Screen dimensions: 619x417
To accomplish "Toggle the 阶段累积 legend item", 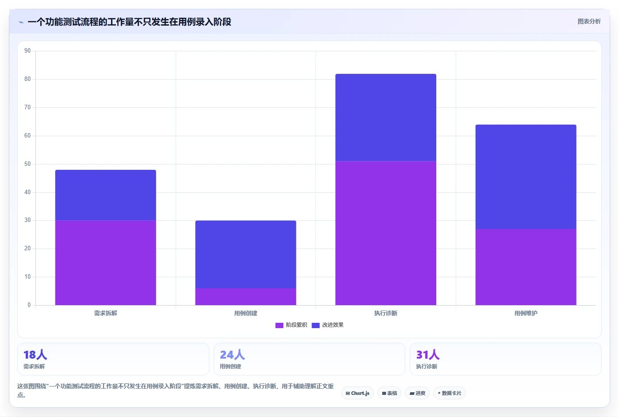I will 291,325.
